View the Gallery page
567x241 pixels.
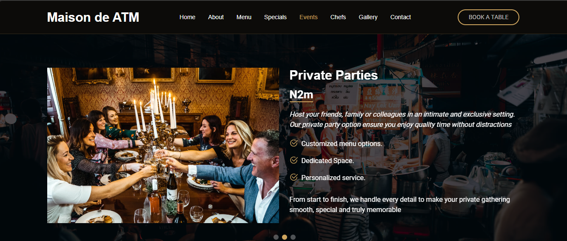click(368, 17)
